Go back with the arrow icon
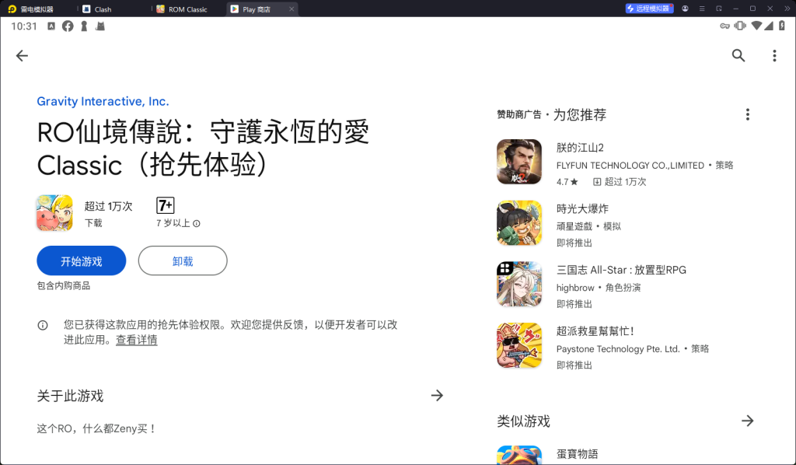 pyautogui.click(x=22, y=56)
